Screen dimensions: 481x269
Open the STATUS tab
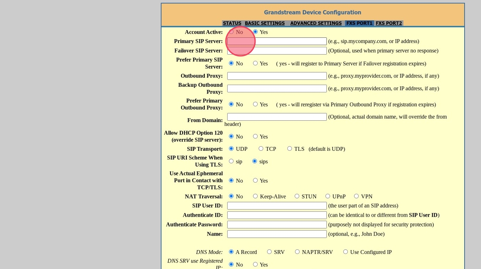(232, 23)
